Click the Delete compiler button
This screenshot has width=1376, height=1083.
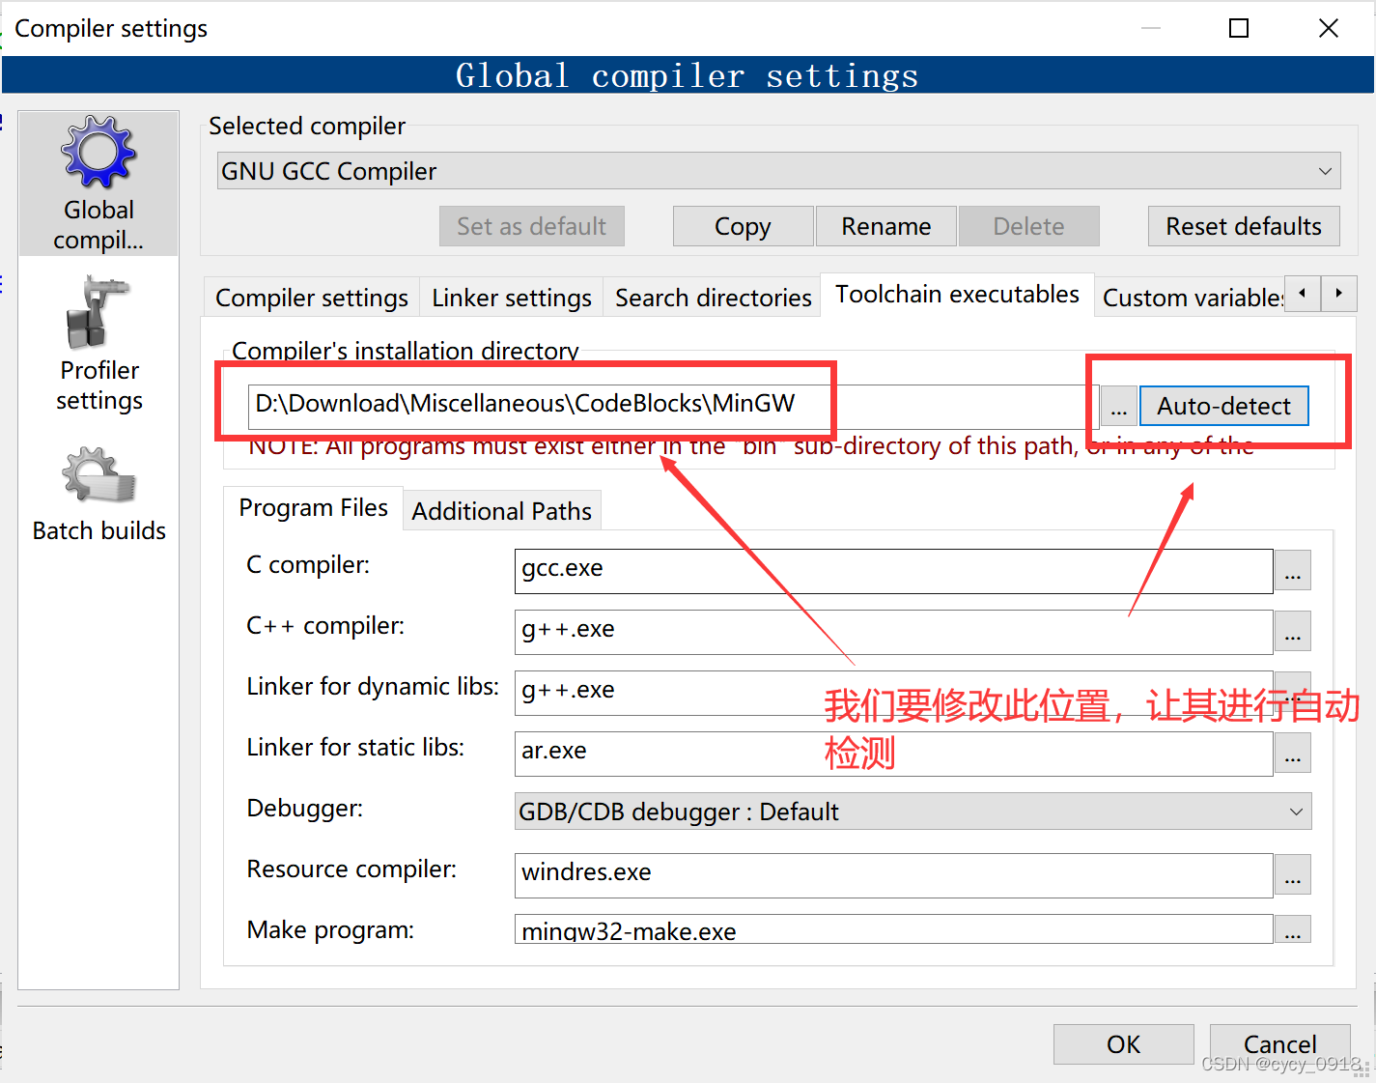(1028, 226)
